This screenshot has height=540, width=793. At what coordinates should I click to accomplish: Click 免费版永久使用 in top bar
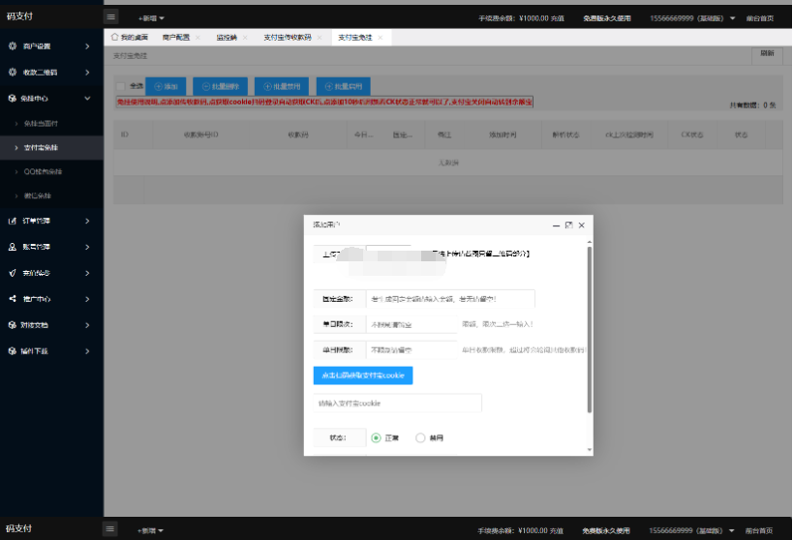607,18
